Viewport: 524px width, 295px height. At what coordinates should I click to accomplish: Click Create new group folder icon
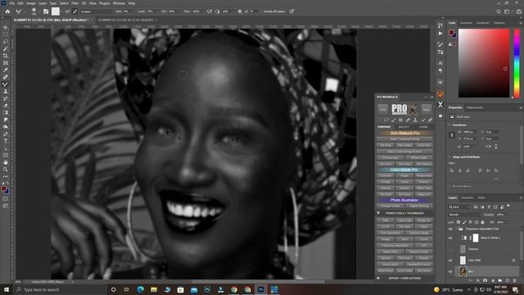tap(500, 280)
